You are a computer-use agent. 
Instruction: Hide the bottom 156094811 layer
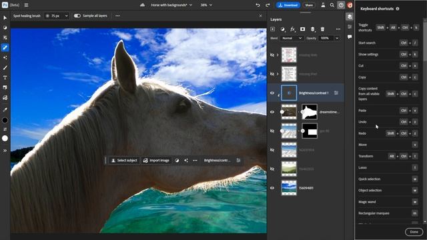pos(272,188)
